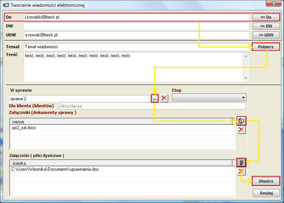Click the Pobierz button
The height and width of the screenshot is (203, 284).
coord(266,47)
